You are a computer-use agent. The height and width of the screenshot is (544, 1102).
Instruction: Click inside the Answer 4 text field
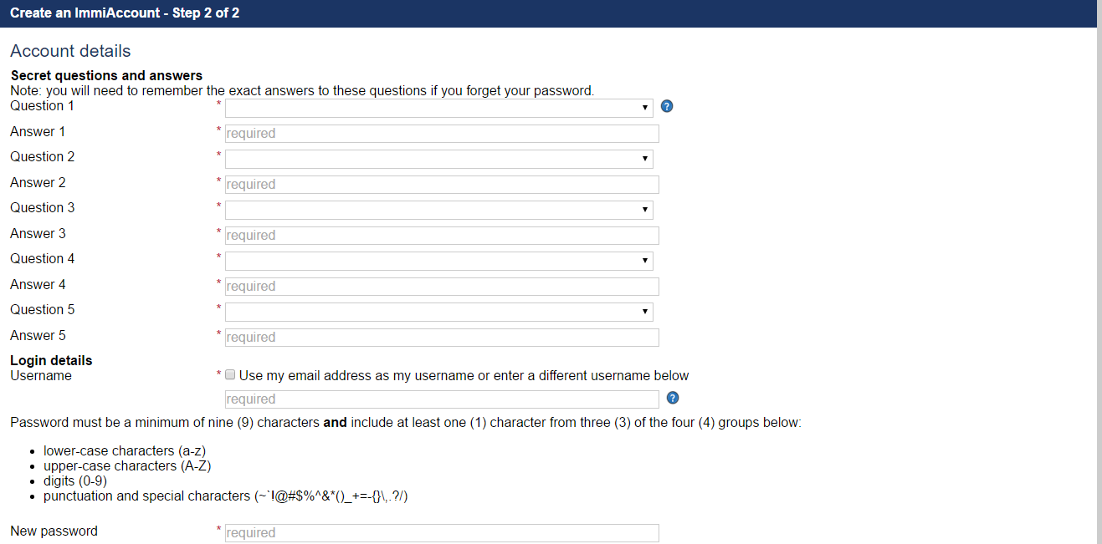click(x=441, y=286)
